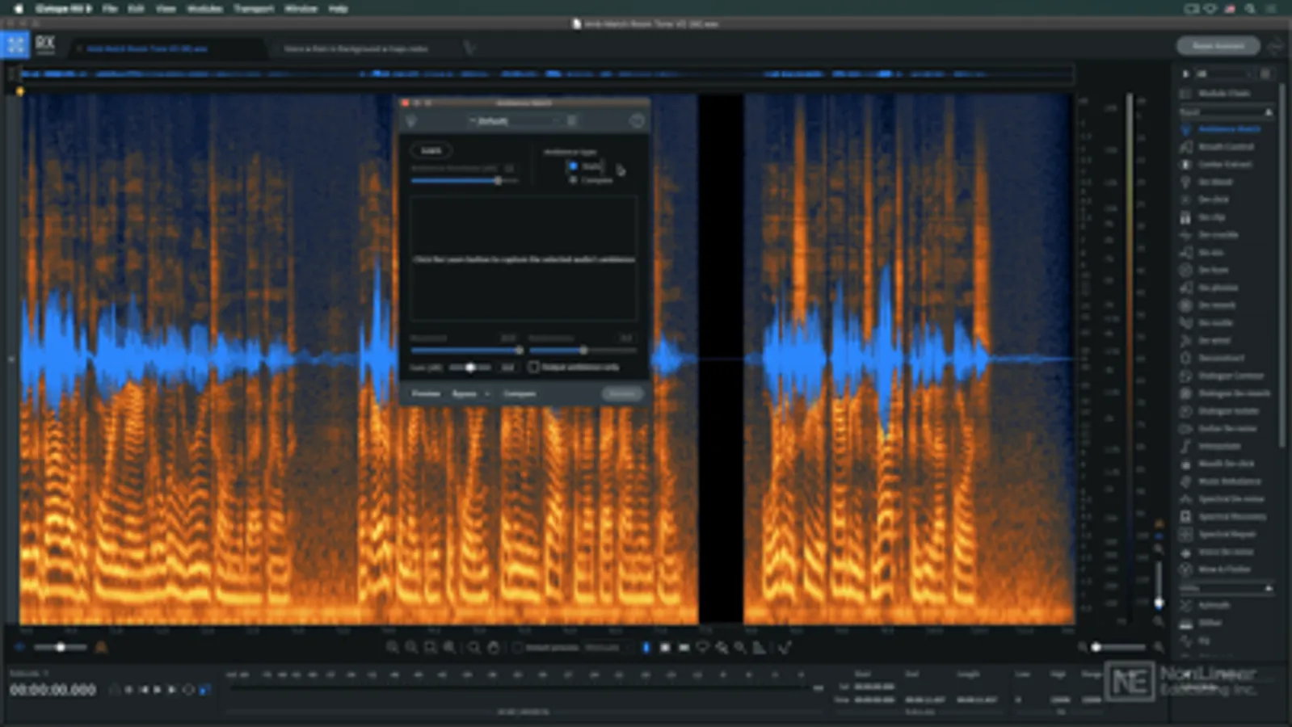
Task: Select the Spectral Repair module
Action: pos(1226,534)
